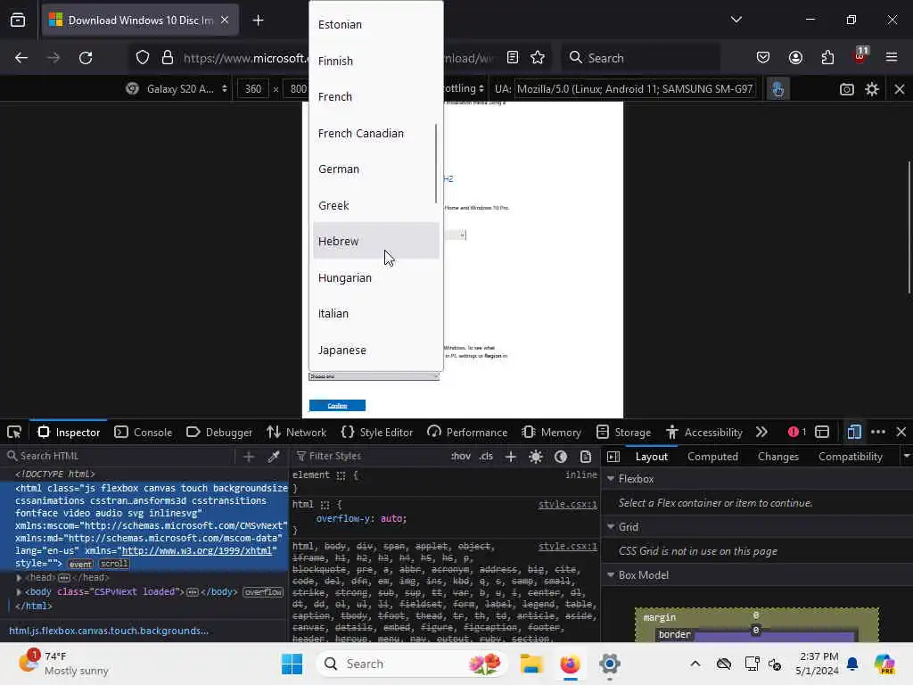
Task: Open the first style.csx:1 source link
Action: [567, 505]
